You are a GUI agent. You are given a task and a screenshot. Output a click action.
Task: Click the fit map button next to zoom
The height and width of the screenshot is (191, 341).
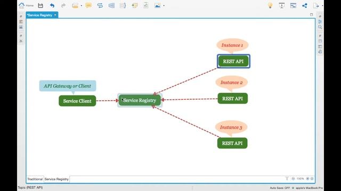coord(312,178)
